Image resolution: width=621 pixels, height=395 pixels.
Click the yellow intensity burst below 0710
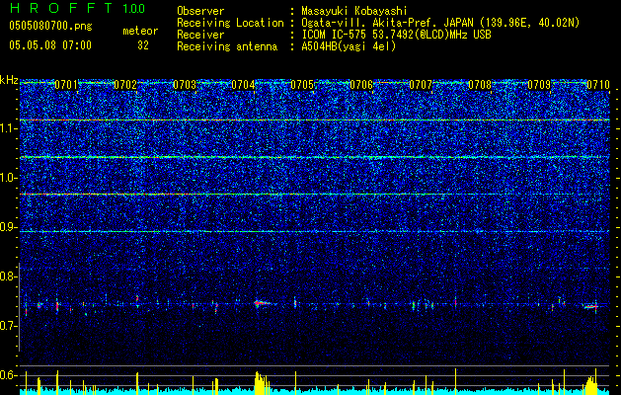[x=591, y=383]
